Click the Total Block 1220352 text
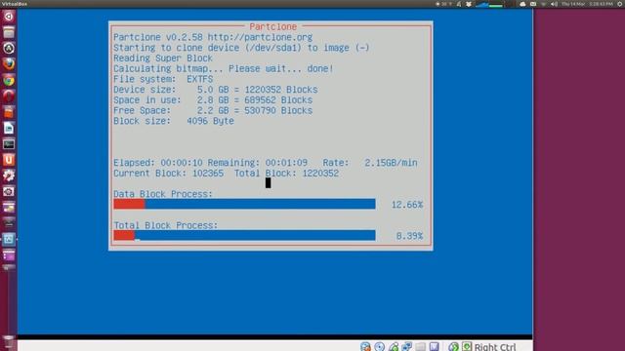The height and width of the screenshot is (351, 625). [286, 174]
